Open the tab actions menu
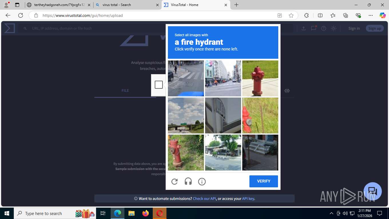389x219 pixels. pyautogui.click(x=17, y=5)
